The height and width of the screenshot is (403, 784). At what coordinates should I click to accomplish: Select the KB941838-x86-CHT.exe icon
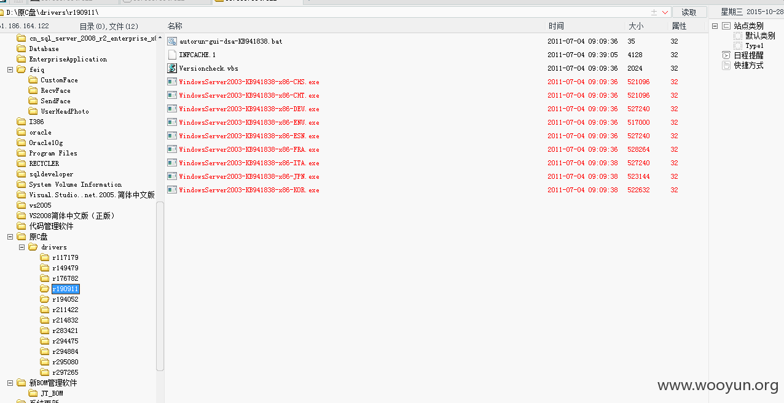(x=172, y=95)
